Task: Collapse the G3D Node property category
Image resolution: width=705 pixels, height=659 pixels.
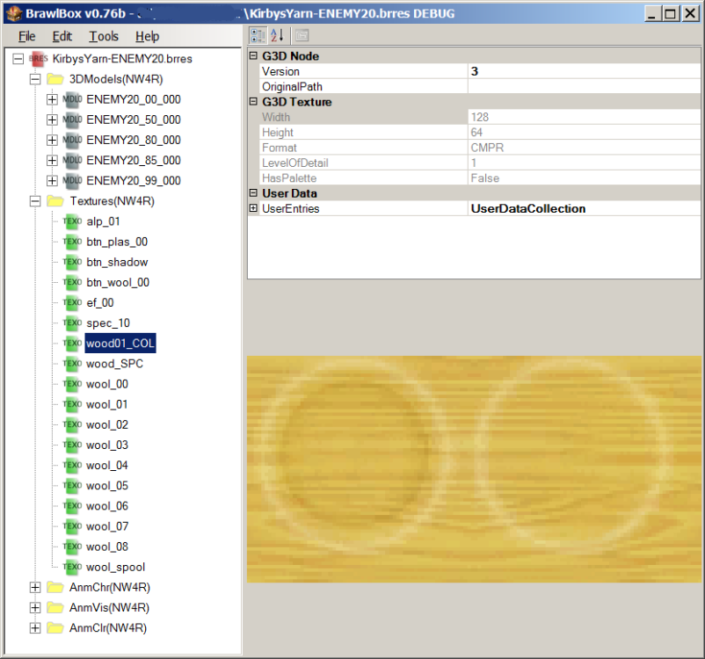Action: (254, 56)
